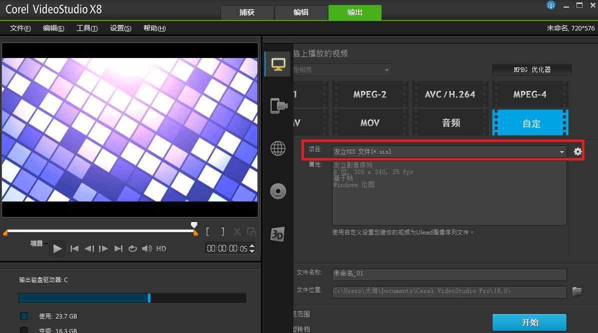
Task: Choose the AVC / H.264 format
Action: [x=450, y=94]
